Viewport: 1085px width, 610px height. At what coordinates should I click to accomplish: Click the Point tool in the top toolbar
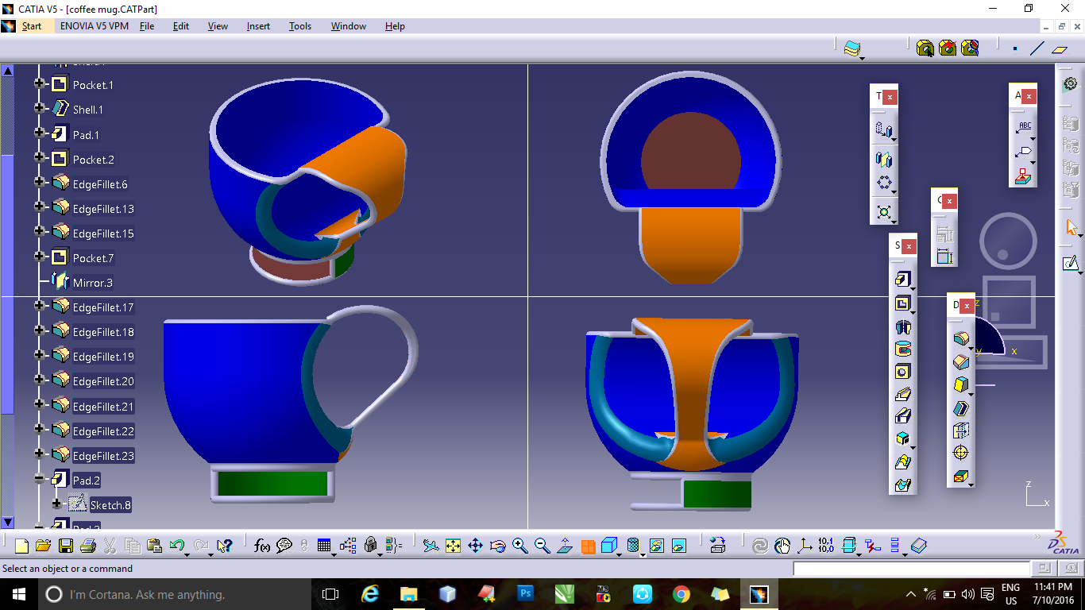[x=1015, y=48]
